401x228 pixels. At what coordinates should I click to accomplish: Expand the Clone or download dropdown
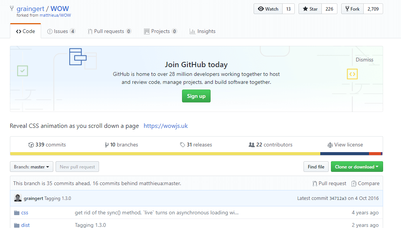click(357, 167)
